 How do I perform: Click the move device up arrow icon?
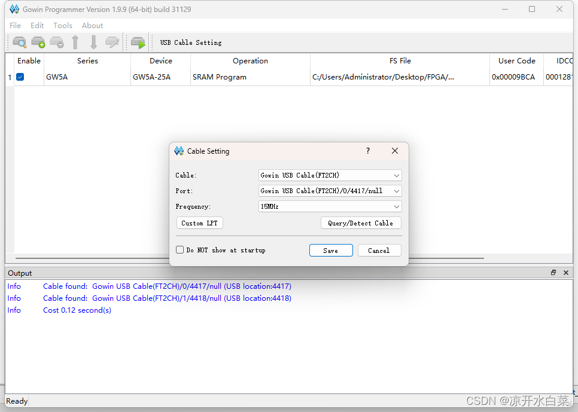[x=75, y=42]
